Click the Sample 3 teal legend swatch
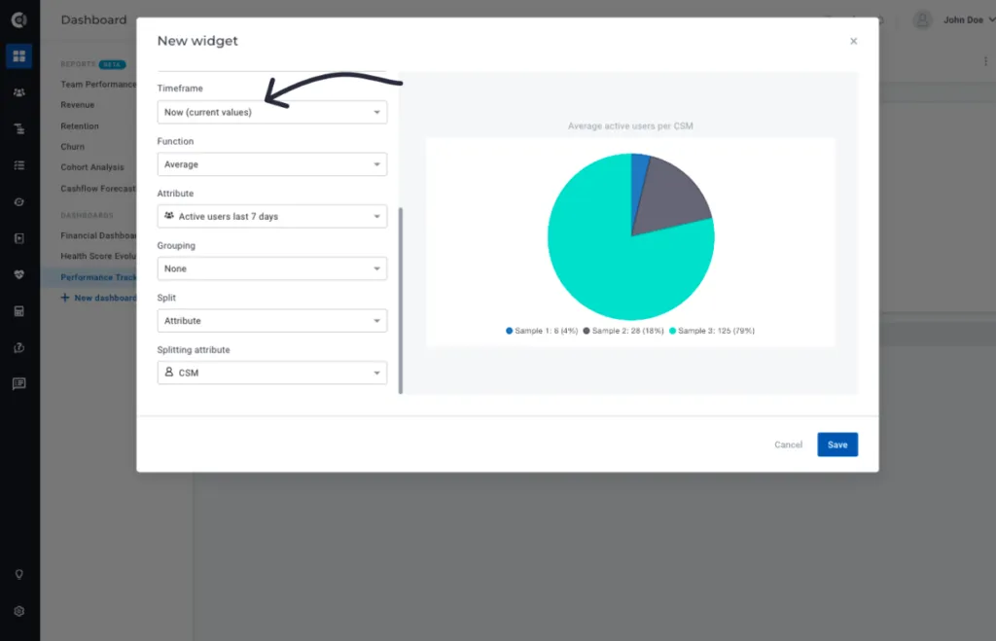This screenshot has height=641, width=996. pos(672,331)
